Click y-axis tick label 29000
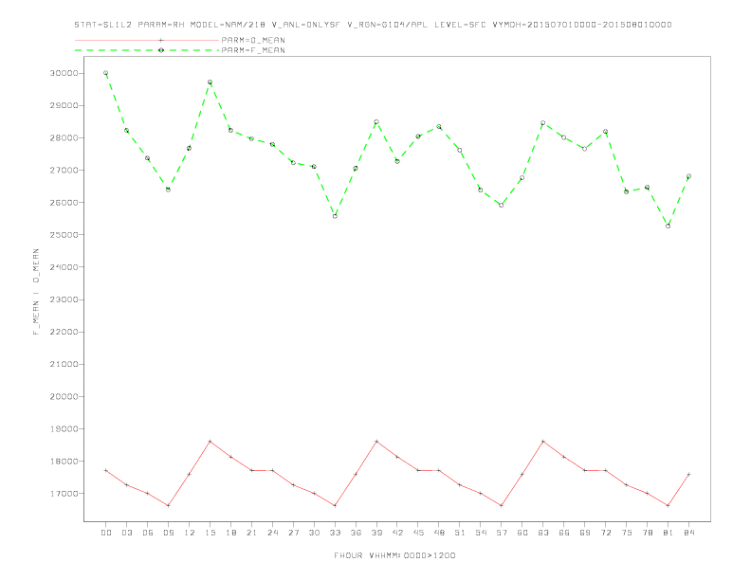The image size is (751, 580). click(64, 106)
